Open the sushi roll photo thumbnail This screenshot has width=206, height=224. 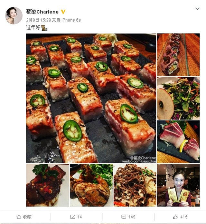tap(178, 54)
